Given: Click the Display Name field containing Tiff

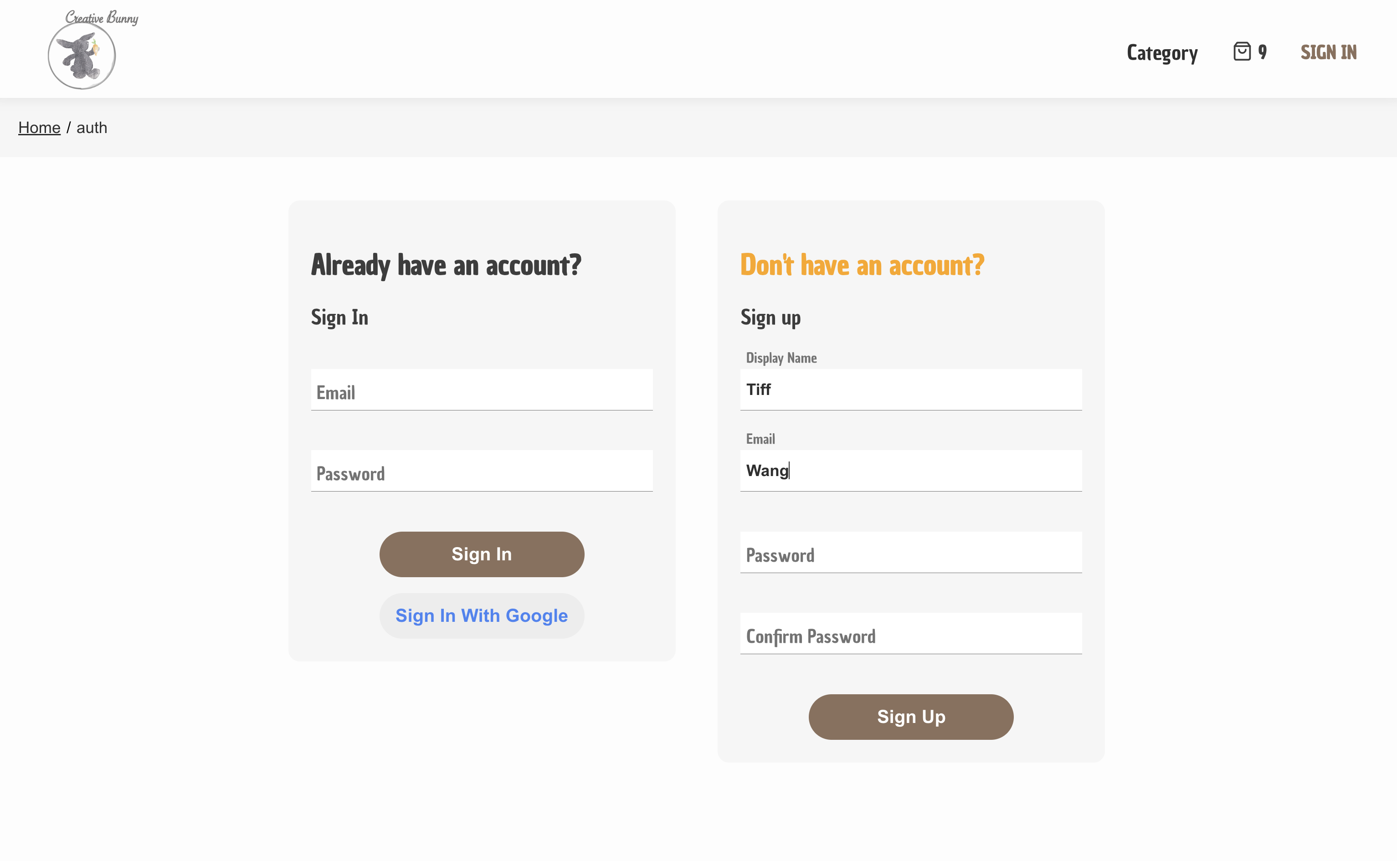Looking at the screenshot, I should coord(910,389).
